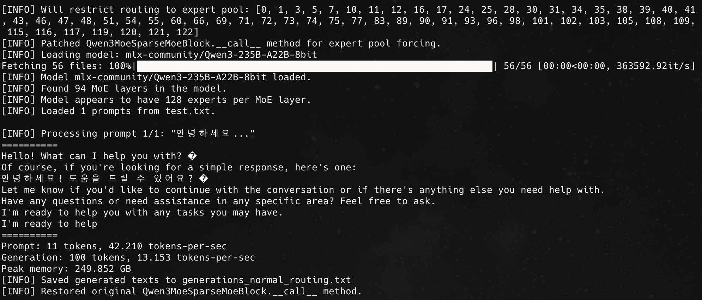Click the 'Generation: 100 tokens' statistics line
The width and height of the screenshot is (702, 300).
coord(128,258)
